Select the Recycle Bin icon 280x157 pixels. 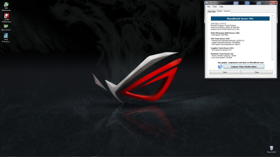coord(272,149)
